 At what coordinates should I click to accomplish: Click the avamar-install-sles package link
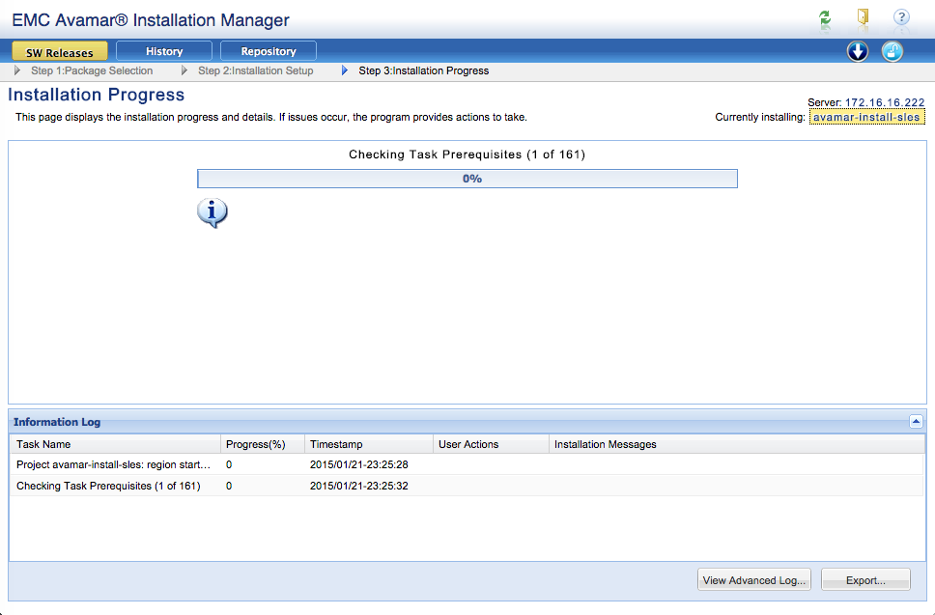(867, 118)
